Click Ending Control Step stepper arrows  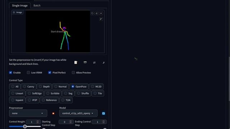(x=103, y=122)
